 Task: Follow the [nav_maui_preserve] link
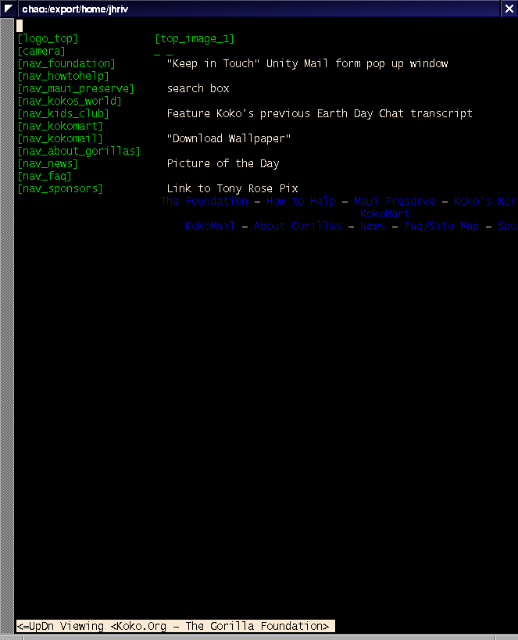coord(76,88)
